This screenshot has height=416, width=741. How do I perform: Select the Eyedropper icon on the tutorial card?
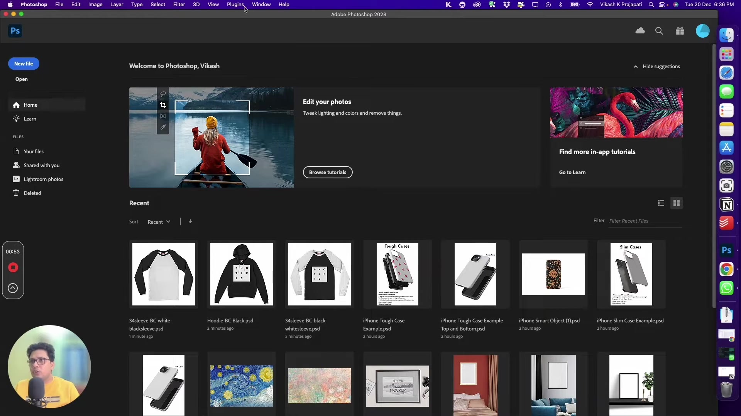point(163,127)
